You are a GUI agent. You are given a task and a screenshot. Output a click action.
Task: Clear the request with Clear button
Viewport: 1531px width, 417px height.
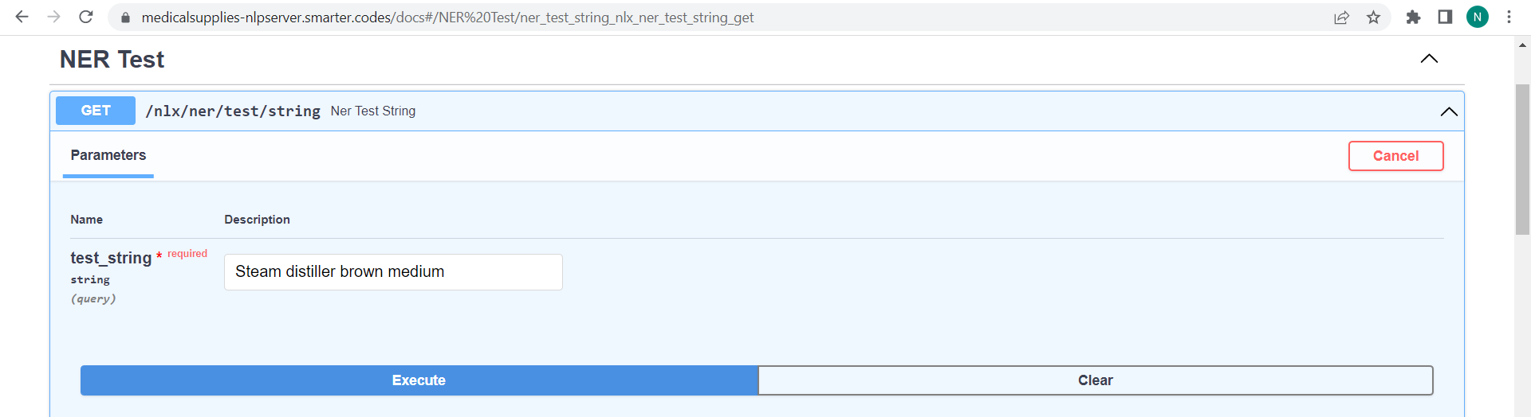(x=1095, y=380)
